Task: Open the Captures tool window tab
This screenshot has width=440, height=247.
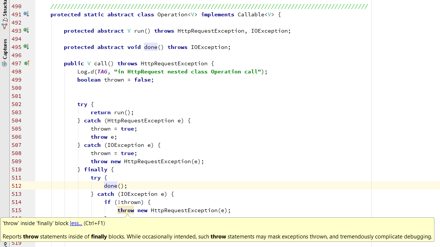Action: pos(4,52)
